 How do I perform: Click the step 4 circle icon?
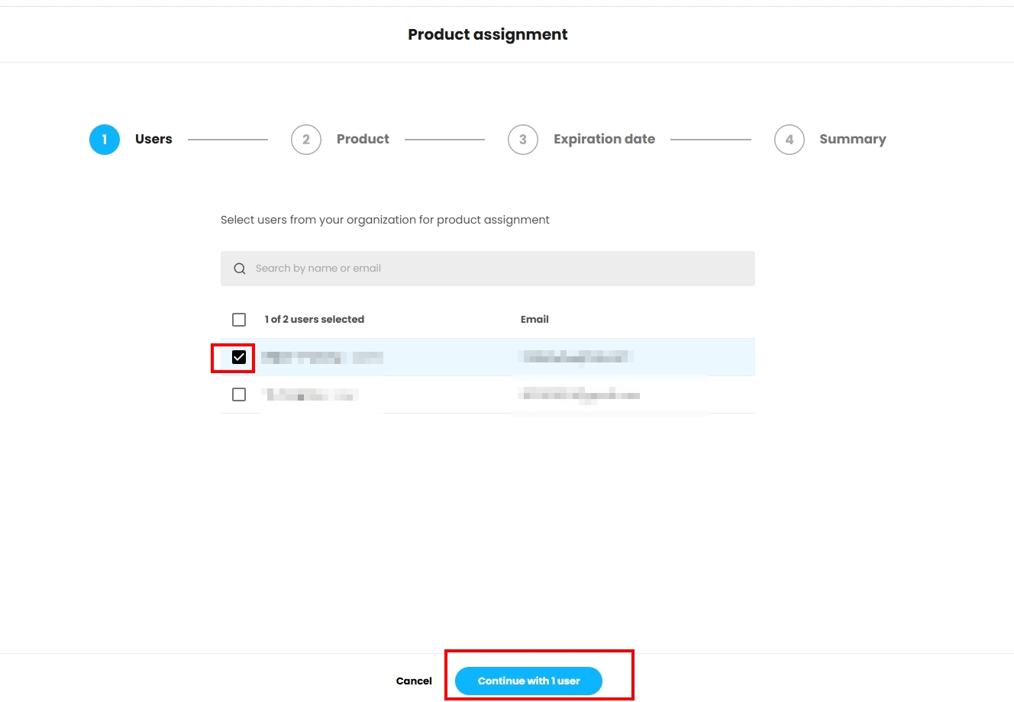tap(790, 140)
